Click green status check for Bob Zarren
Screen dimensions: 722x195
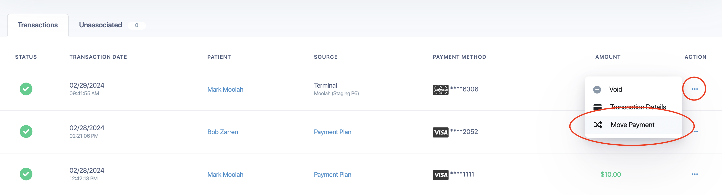click(26, 131)
